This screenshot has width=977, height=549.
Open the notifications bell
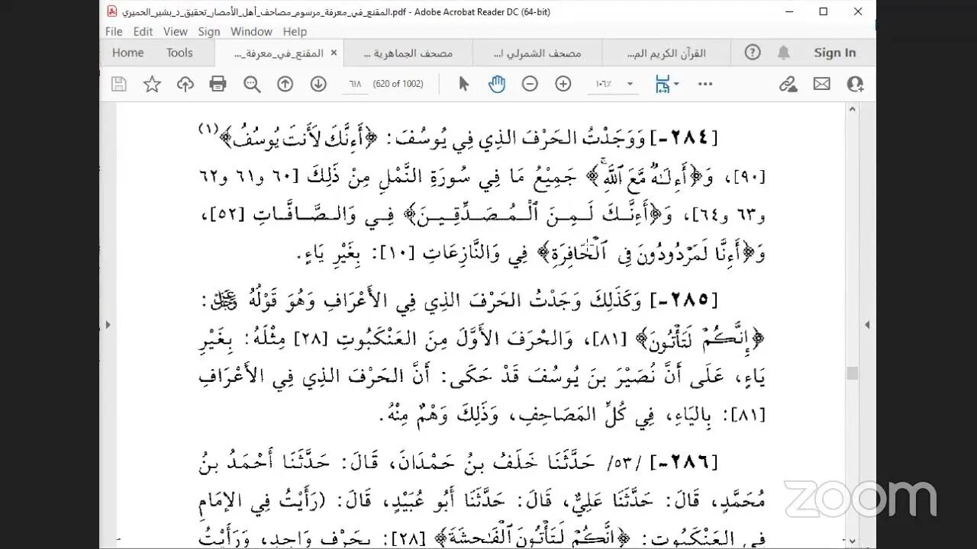pos(784,53)
